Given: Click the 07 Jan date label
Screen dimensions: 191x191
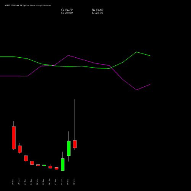Looking at the screenshot, I should click(x=55, y=182).
